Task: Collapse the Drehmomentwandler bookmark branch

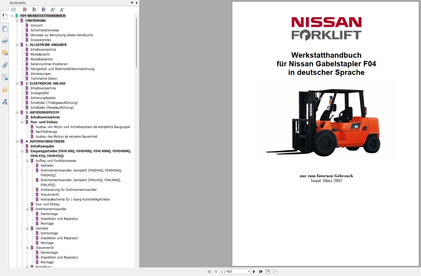Action: pyautogui.click(x=27, y=209)
